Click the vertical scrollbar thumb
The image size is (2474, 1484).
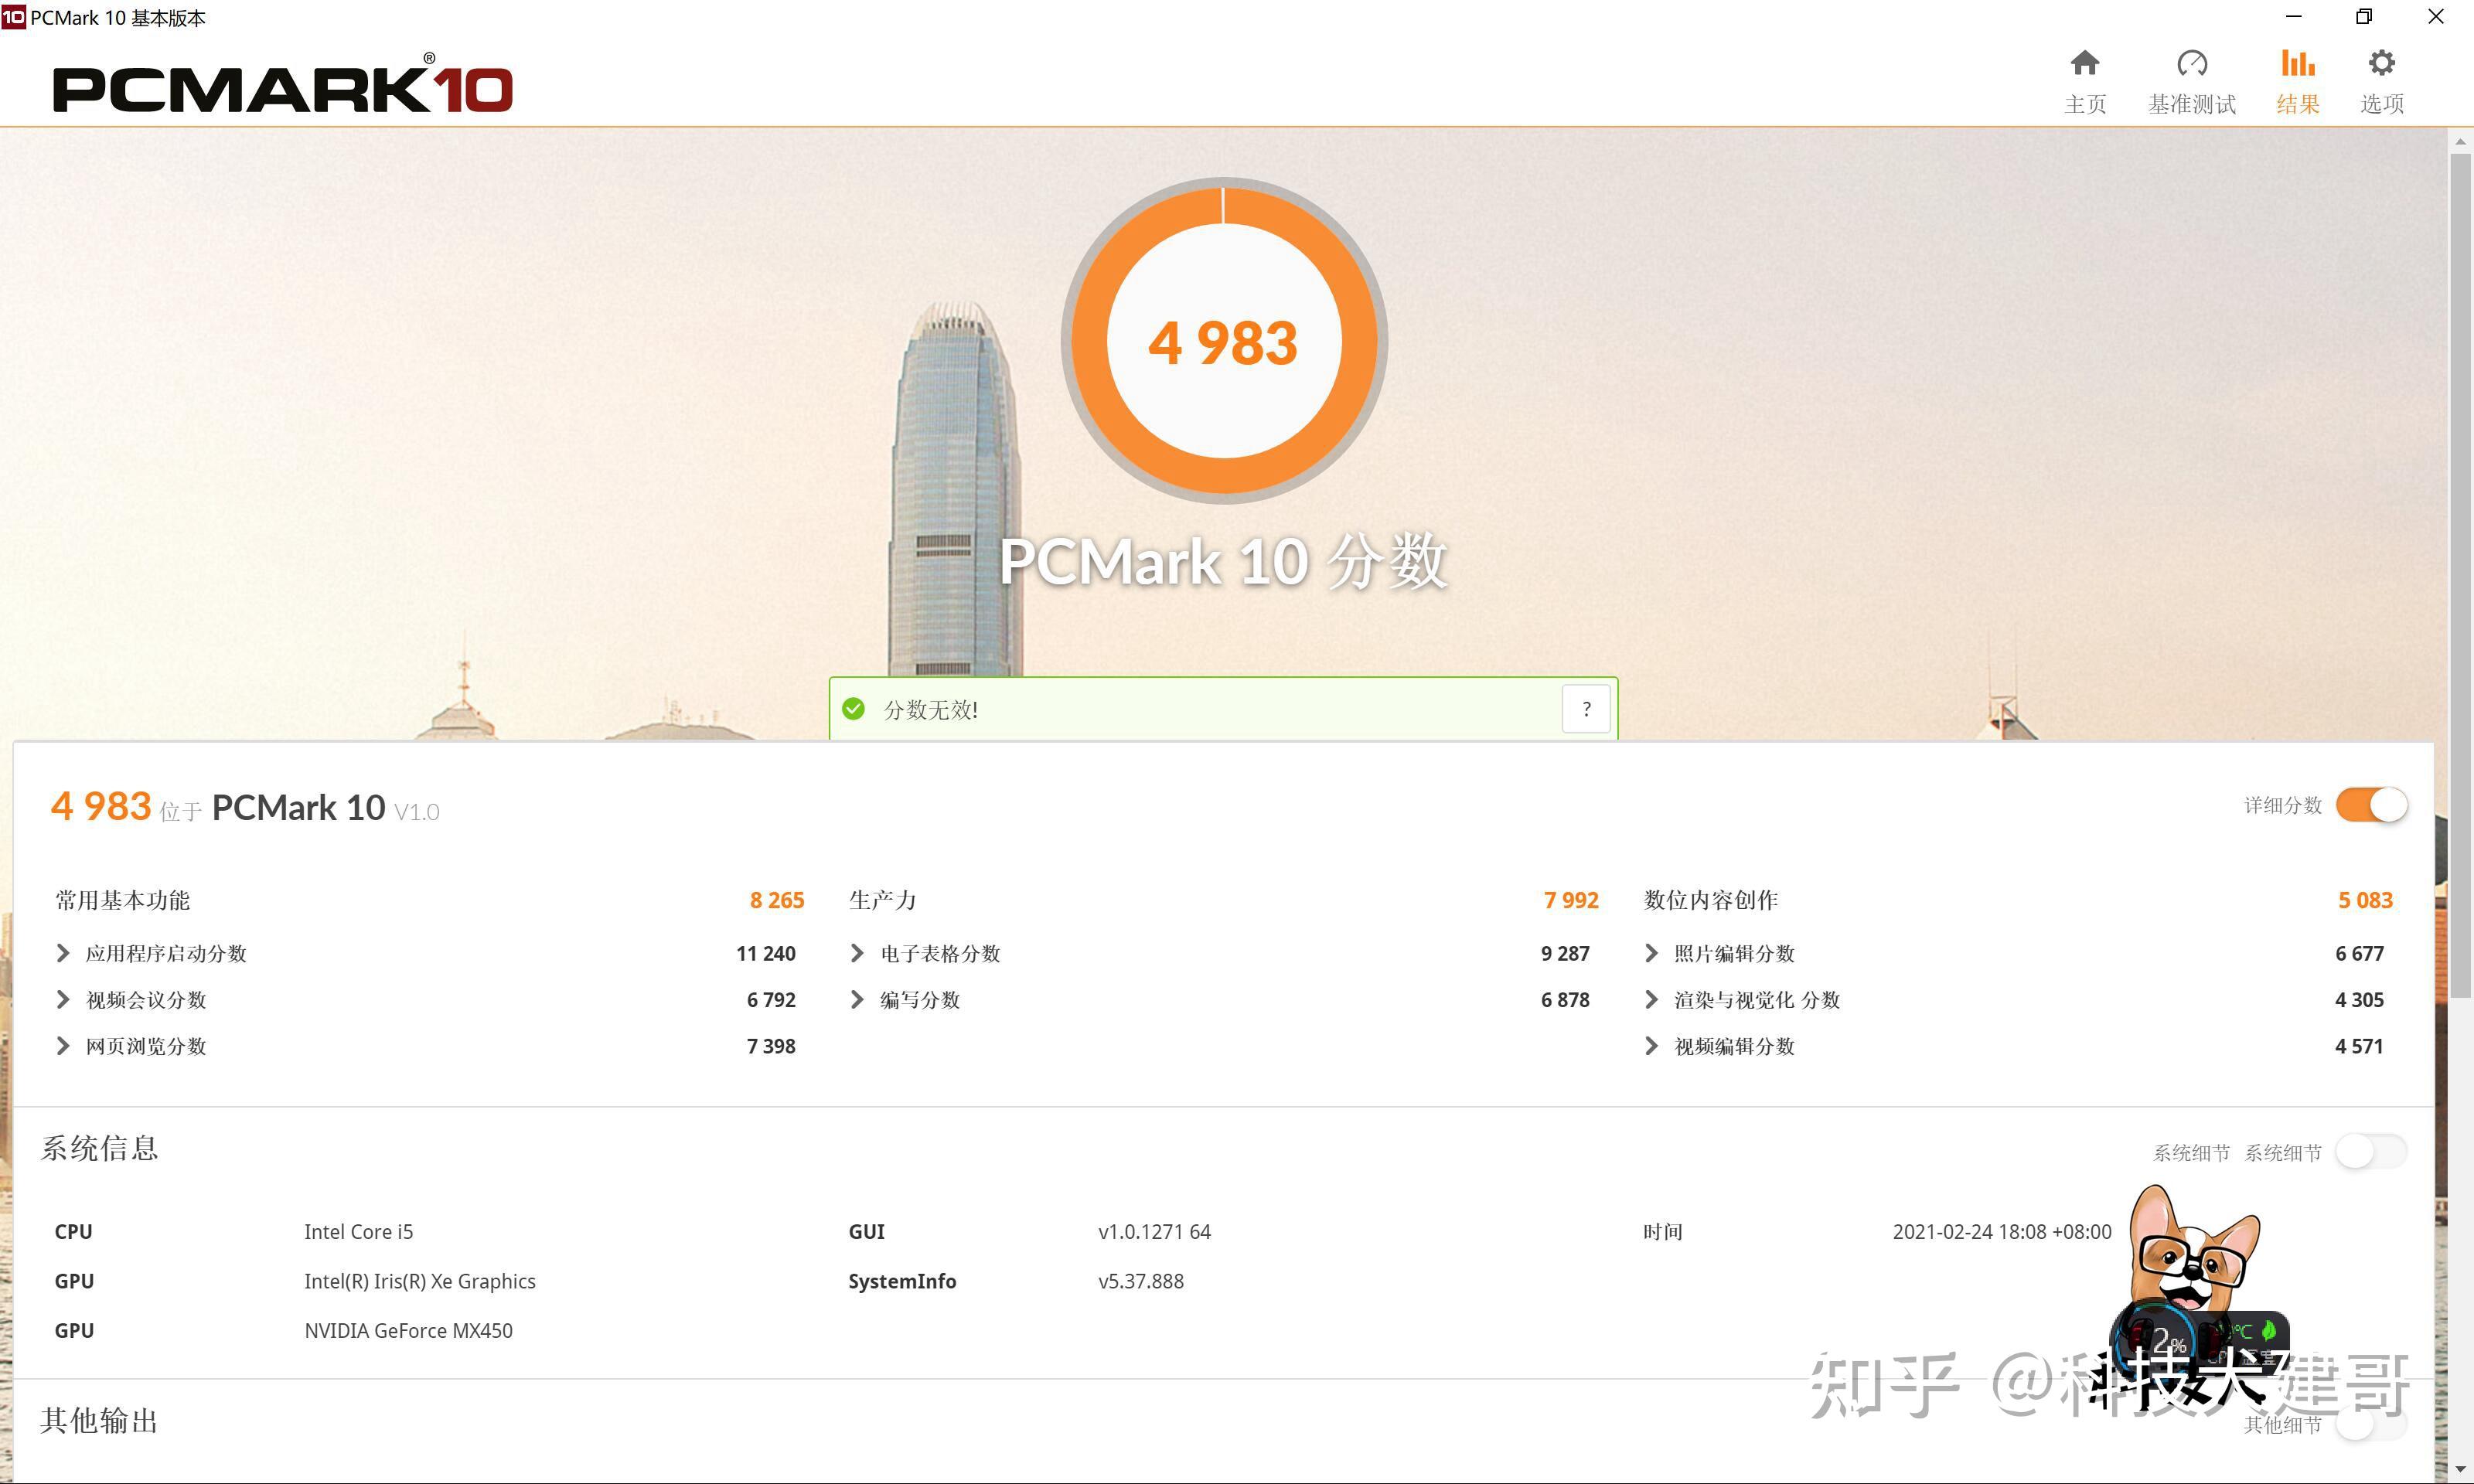pyautogui.click(x=2460, y=575)
